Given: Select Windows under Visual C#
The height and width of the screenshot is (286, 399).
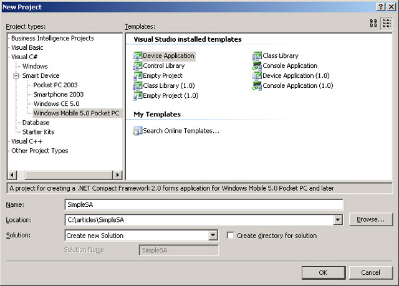Looking at the screenshot, I should pyautogui.click(x=35, y=66).
